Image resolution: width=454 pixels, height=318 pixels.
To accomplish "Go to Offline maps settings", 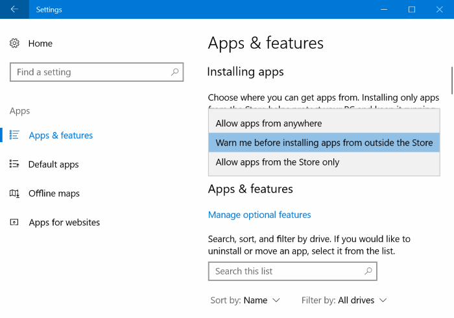I will click(x=54, y=193).
